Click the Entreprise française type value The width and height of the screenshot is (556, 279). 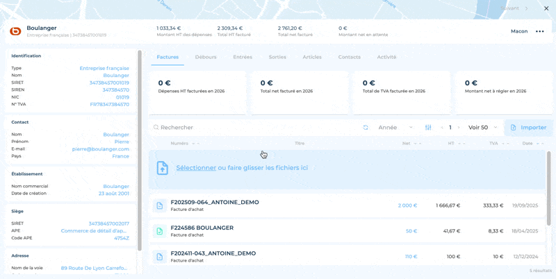(x=104, y=68)
